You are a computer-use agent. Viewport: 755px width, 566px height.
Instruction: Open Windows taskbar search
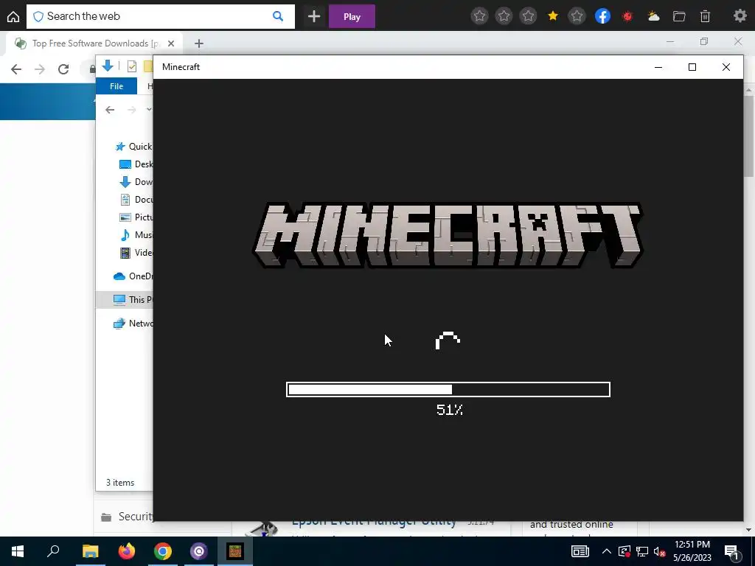point(53,551)
